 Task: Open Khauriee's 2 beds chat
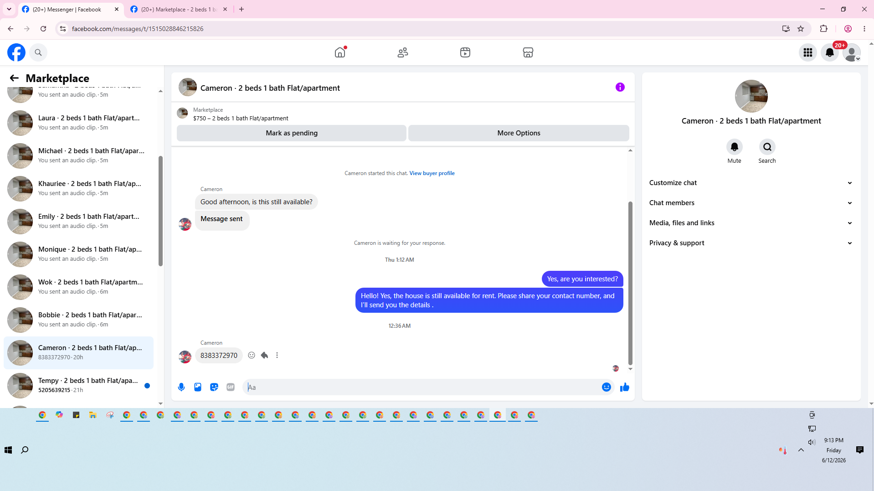(78, 188)
